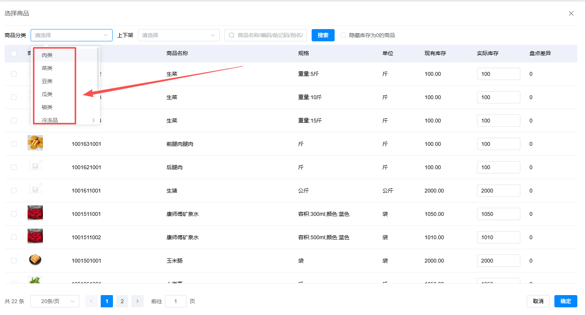Image resolution: width=585 pixels, height=315 pixels.
Task: Open product thumbnail for 玉米肠
Action: 35,260
